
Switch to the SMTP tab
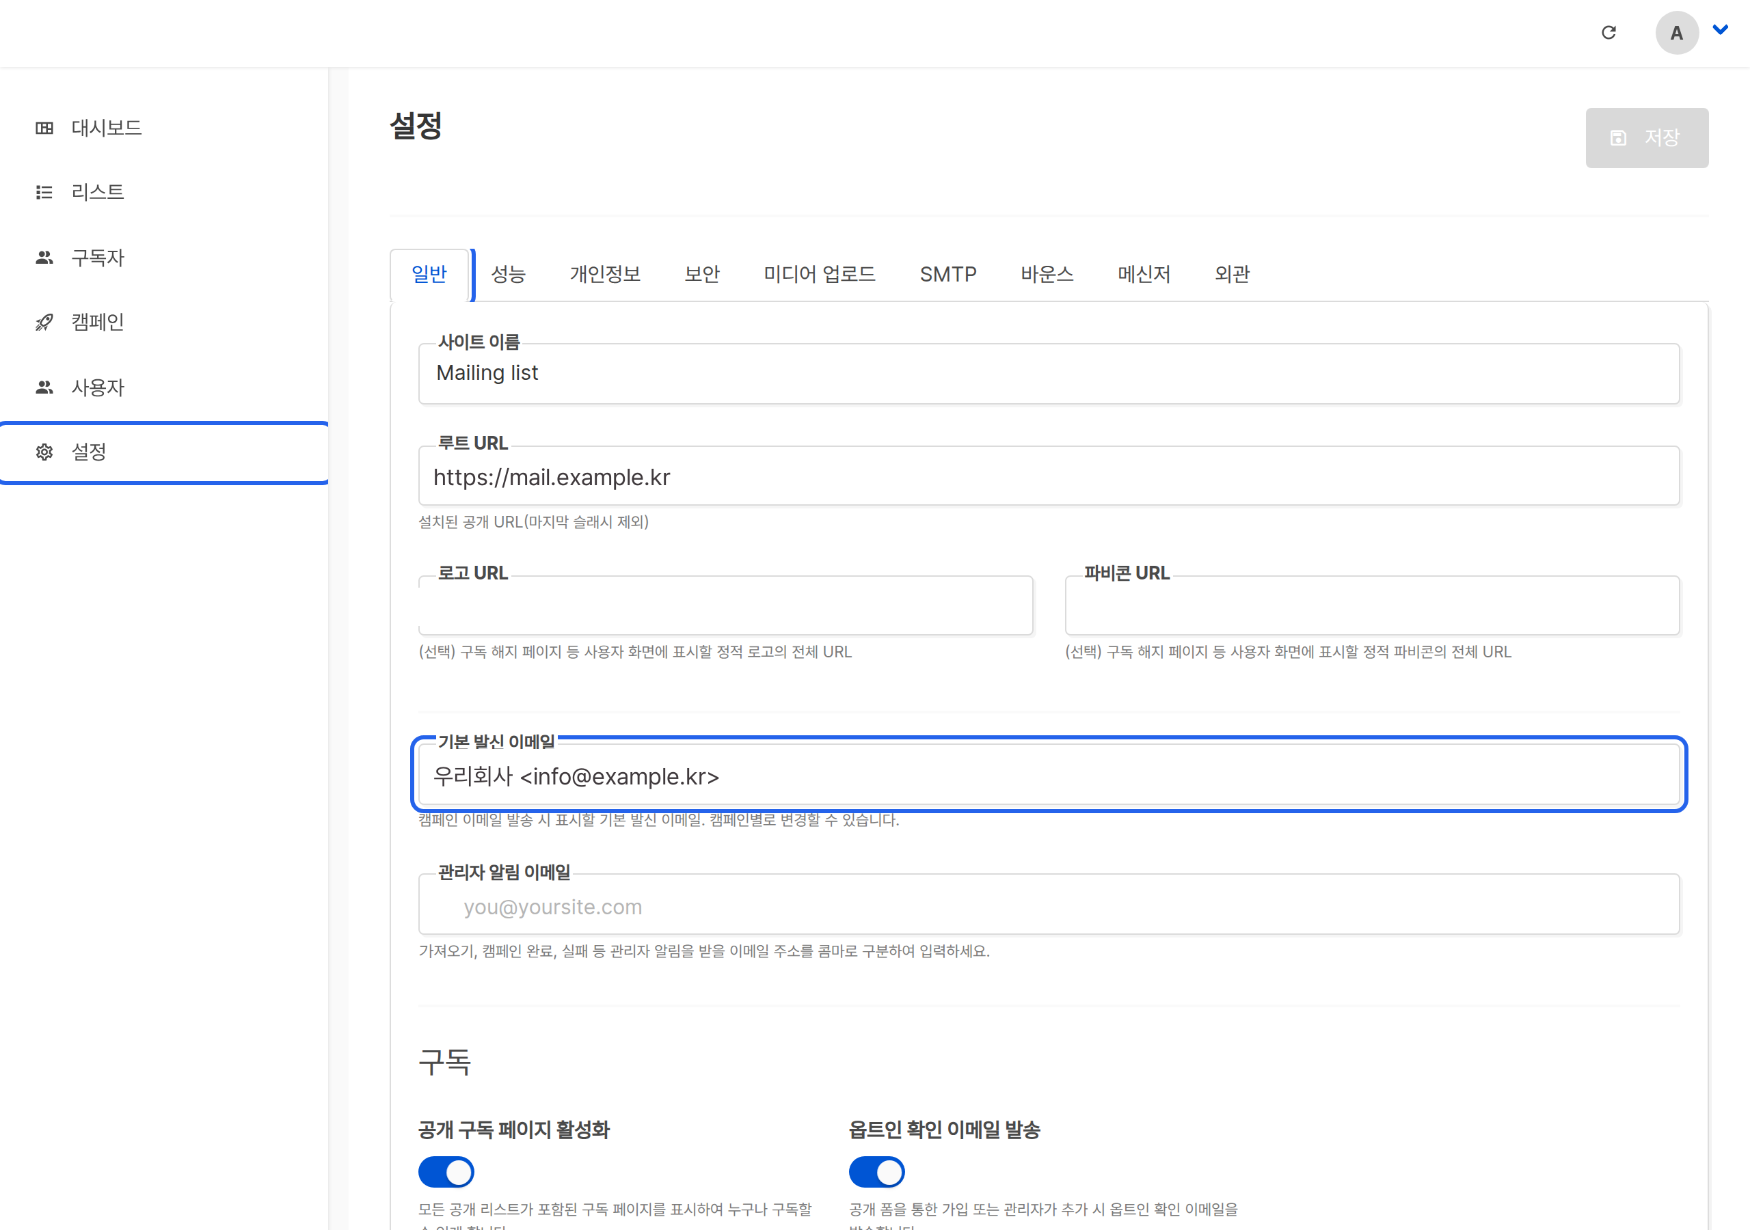[x=948, y=274]
